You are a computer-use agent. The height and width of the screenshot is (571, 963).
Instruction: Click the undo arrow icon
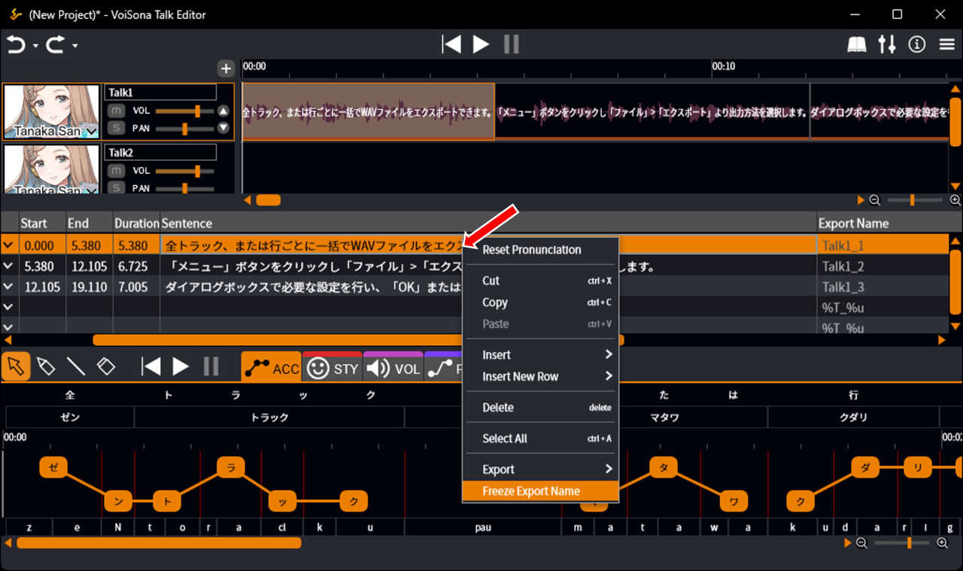tap(16, 45)
